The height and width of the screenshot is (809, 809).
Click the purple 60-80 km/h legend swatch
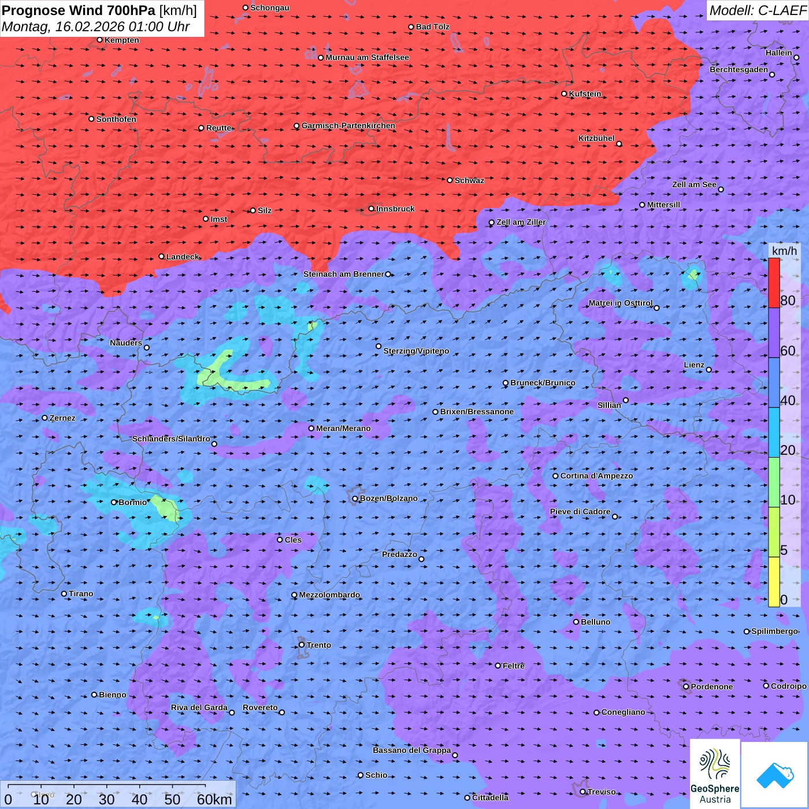pos(774,333)
